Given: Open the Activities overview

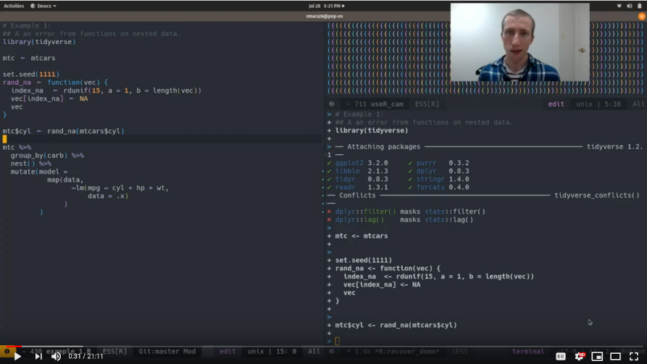Looking at the screenshot, I should tap(14, 6).
